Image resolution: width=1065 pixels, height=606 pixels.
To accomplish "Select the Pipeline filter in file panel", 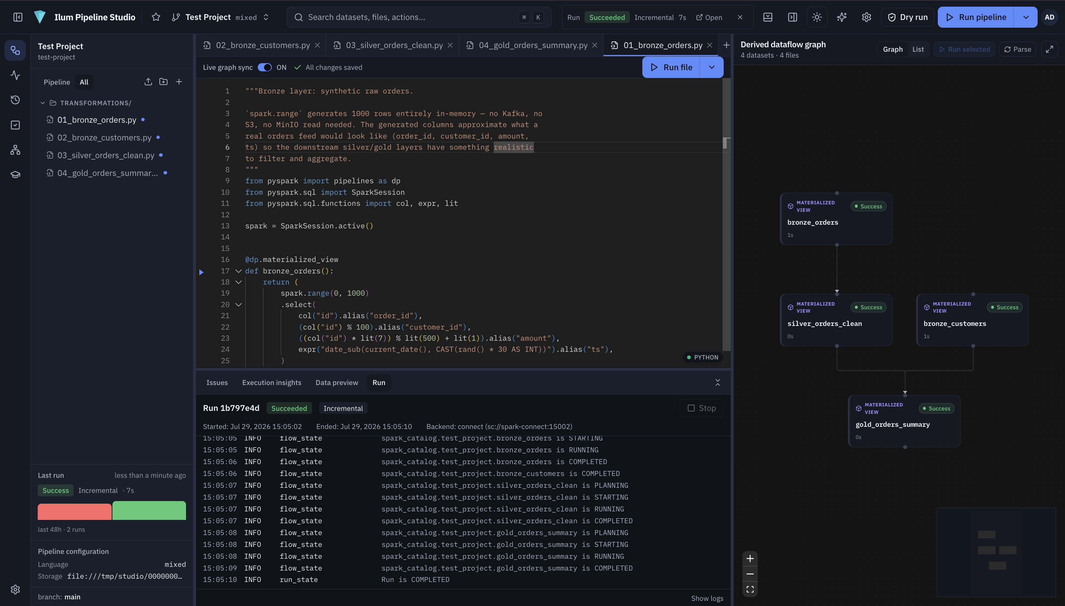I will click(x=57, y=82).
